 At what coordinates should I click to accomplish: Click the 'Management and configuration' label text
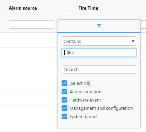101,108
